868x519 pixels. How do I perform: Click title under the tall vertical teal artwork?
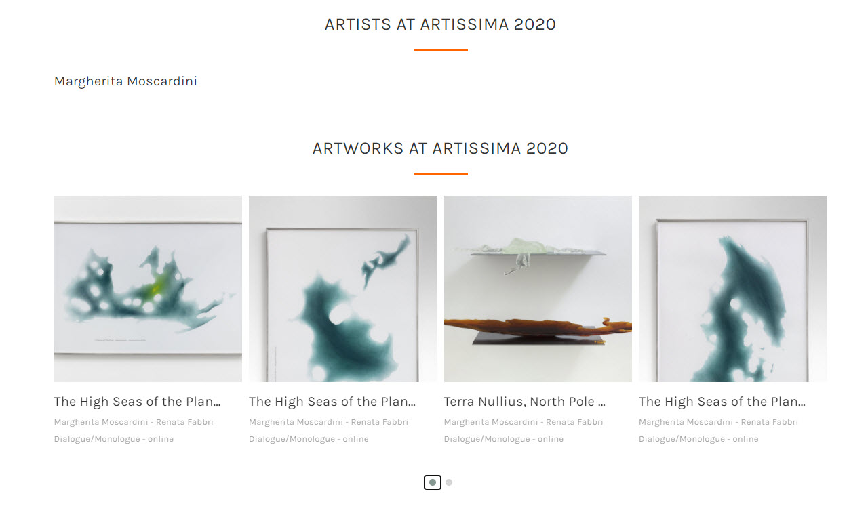722,402
